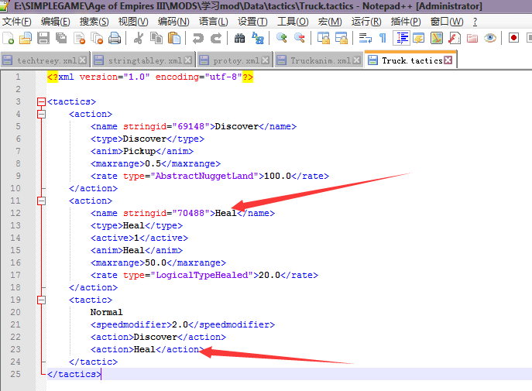The height and width of the screenshot is (391, 532).
Task: Zoom out of the editor text
Action: coord(299,38)
